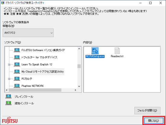Click the laptop icon beside Plugfree NETWORK
166x125 pixels.
[17, 86]
